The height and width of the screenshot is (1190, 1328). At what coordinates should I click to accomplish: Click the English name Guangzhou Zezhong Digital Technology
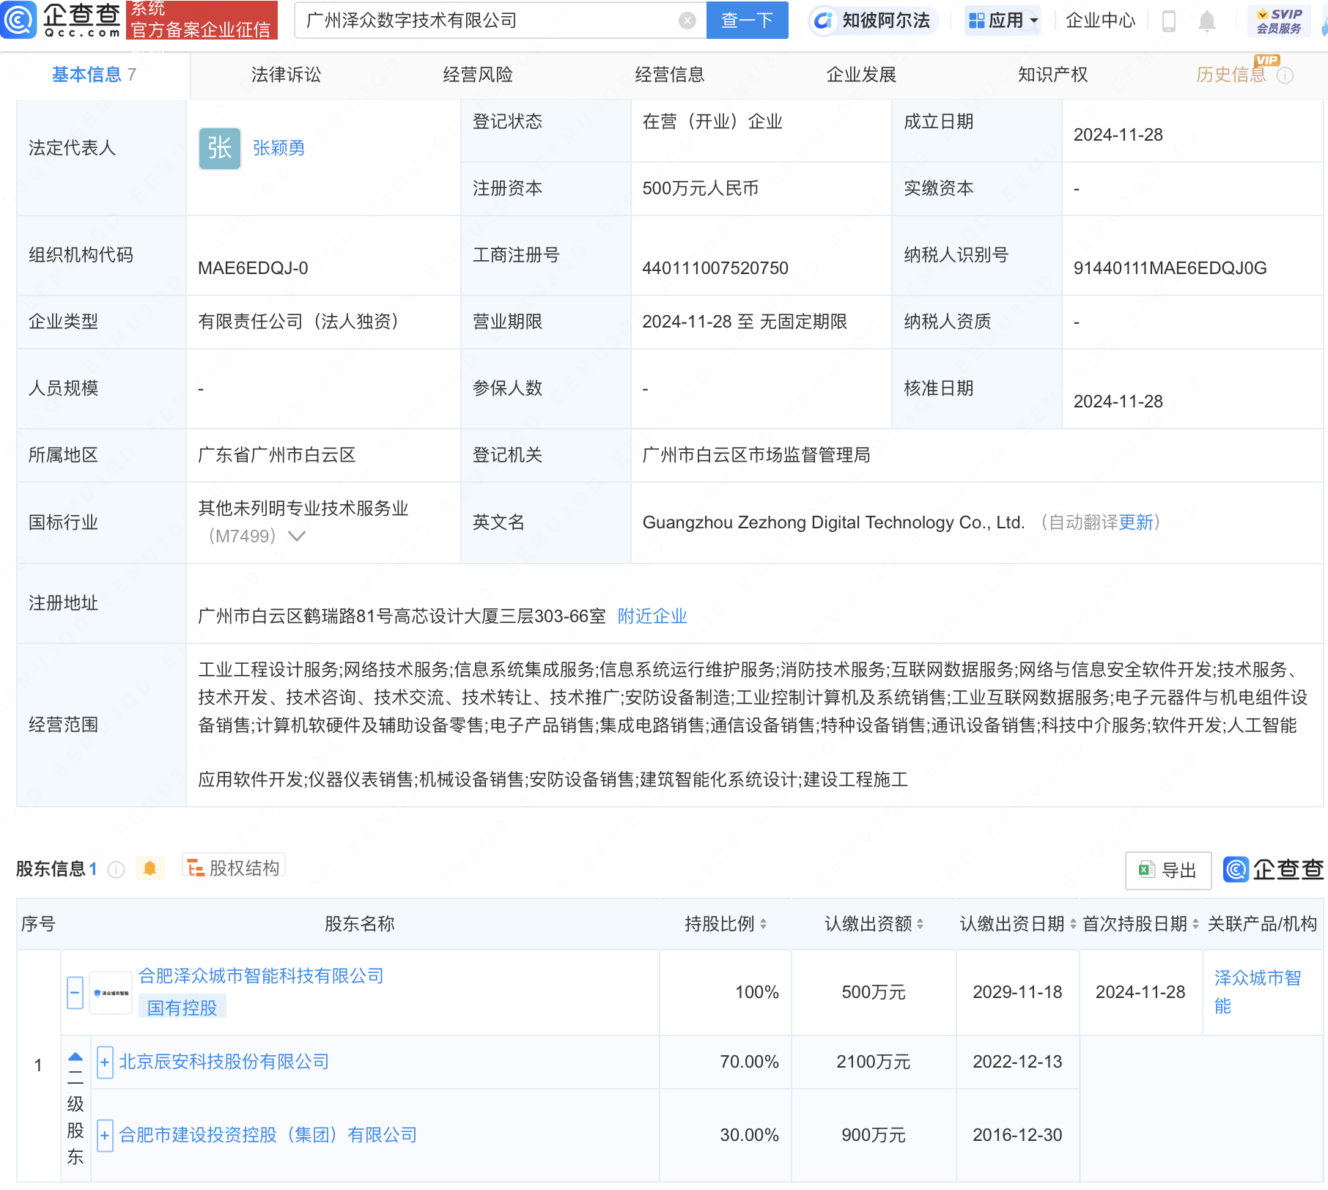click(x=833, y=522)
